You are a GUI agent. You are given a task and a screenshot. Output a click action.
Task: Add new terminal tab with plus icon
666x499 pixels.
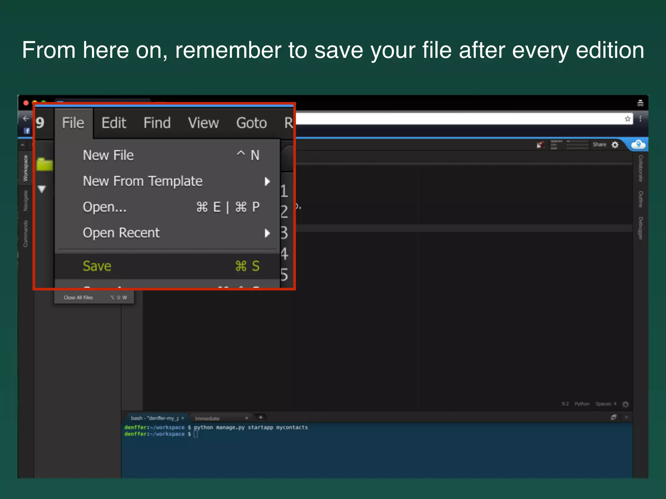(260, 417)
